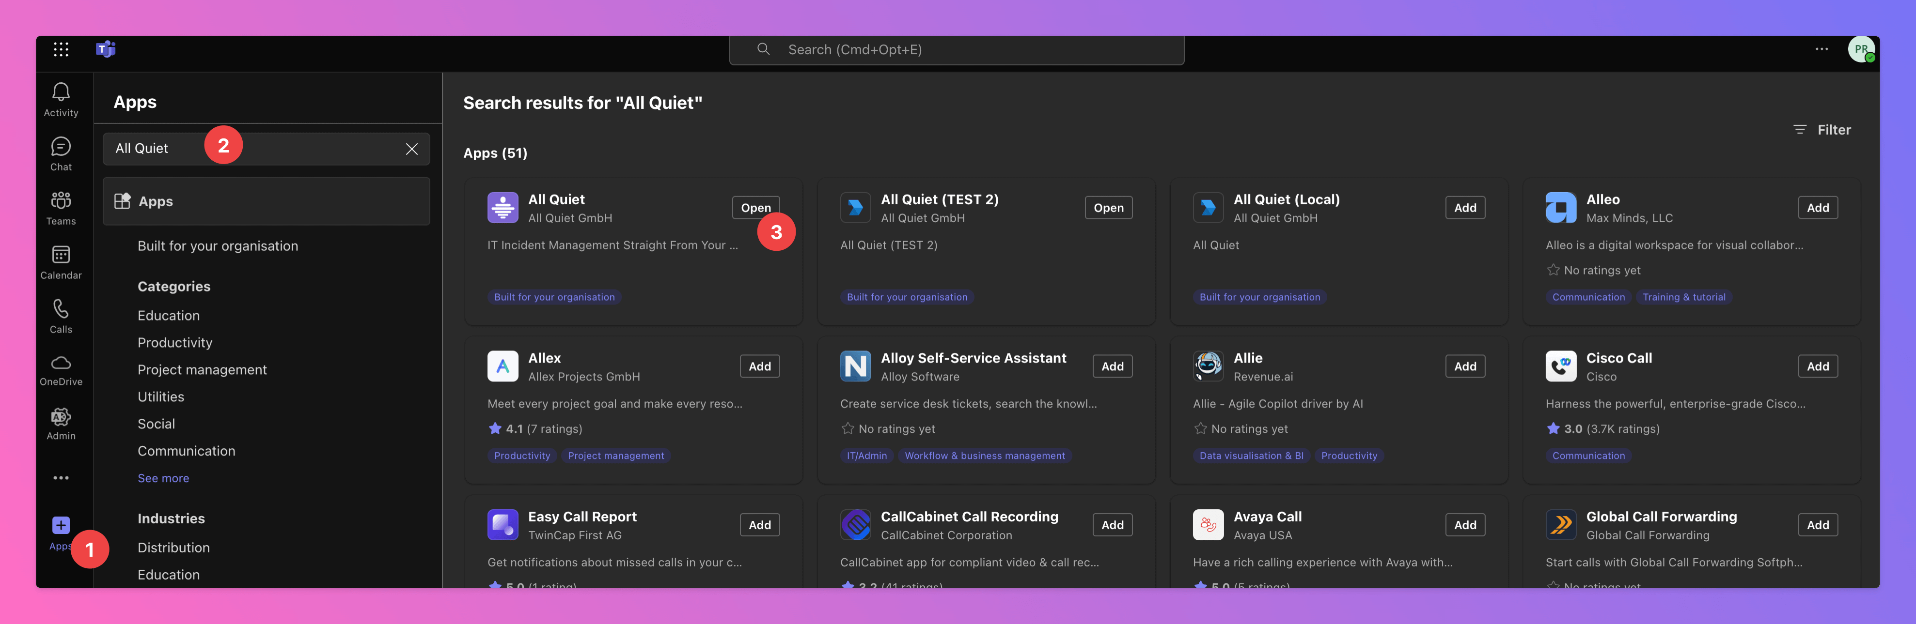Select the Productivity category
Screen dimensions: 1916x624
point(175,342)
